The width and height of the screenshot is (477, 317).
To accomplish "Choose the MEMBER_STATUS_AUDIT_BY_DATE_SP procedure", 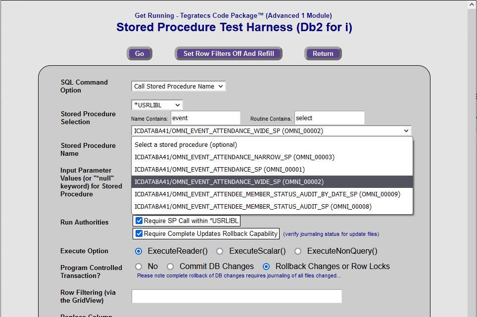I will 267,194.
